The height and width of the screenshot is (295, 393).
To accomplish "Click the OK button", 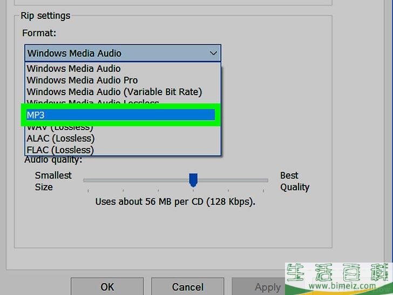I will (x=107, y=287).
